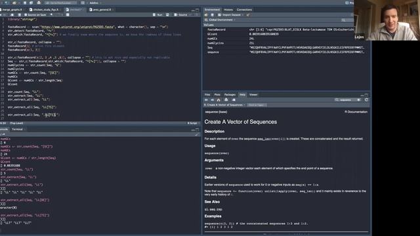420x236 pixels.
Task: Maximize the source editor pane
Action: [197, 10]
